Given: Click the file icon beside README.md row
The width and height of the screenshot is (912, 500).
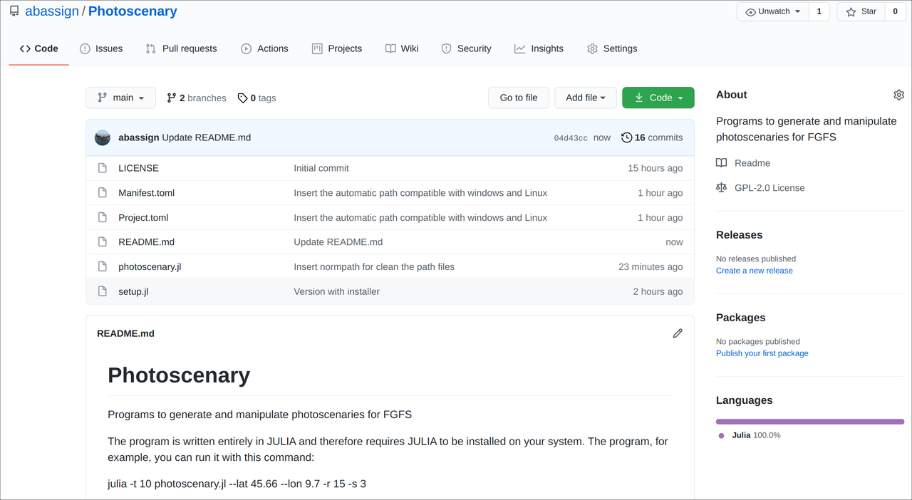Looking at the screenshot, I should tap(103, 242).
